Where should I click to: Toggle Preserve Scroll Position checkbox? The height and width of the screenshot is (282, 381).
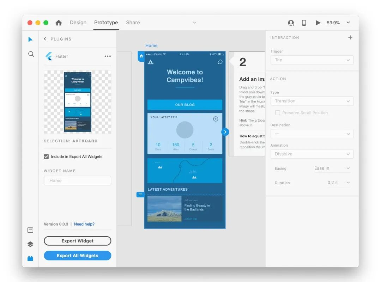pos(278,113)
